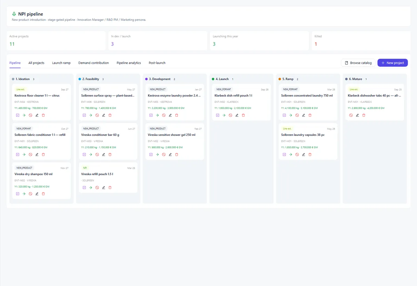The image size is (417, 286).
Task: Open checklist on Vireska conditioner bar card
Action: click(84, 154)
